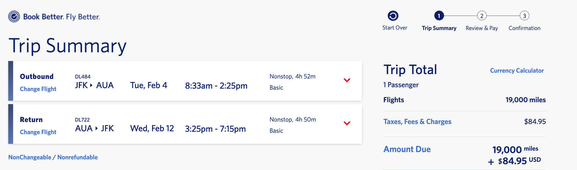Click the Start Over circular arrow icon
This screenshot has height=170, width=577.
tap(393, 16)
